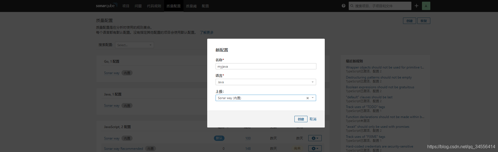Open the SonarQube logo home link
Image resolution: width=498 pixels, height=152 pixels.
tap(107, 6)
